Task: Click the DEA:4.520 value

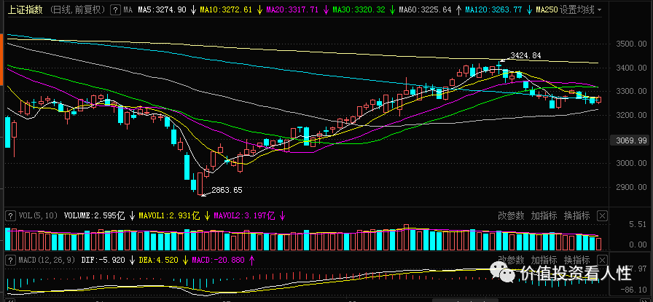Action: [x=158, y=261]
